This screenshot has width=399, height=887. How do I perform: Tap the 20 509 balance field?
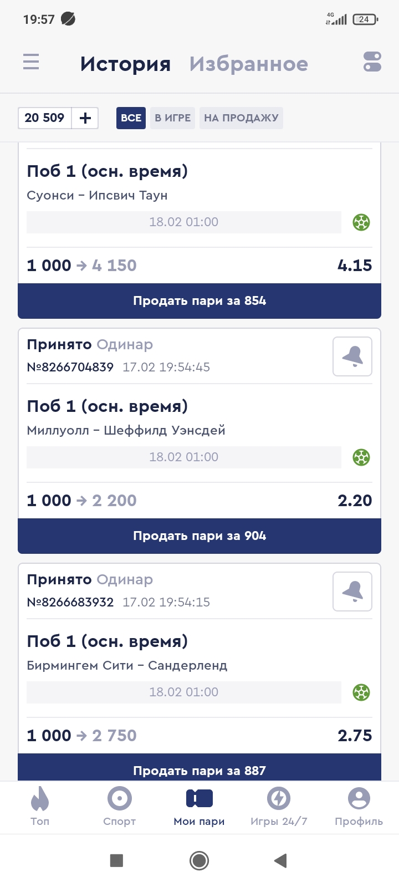(45, 118)
